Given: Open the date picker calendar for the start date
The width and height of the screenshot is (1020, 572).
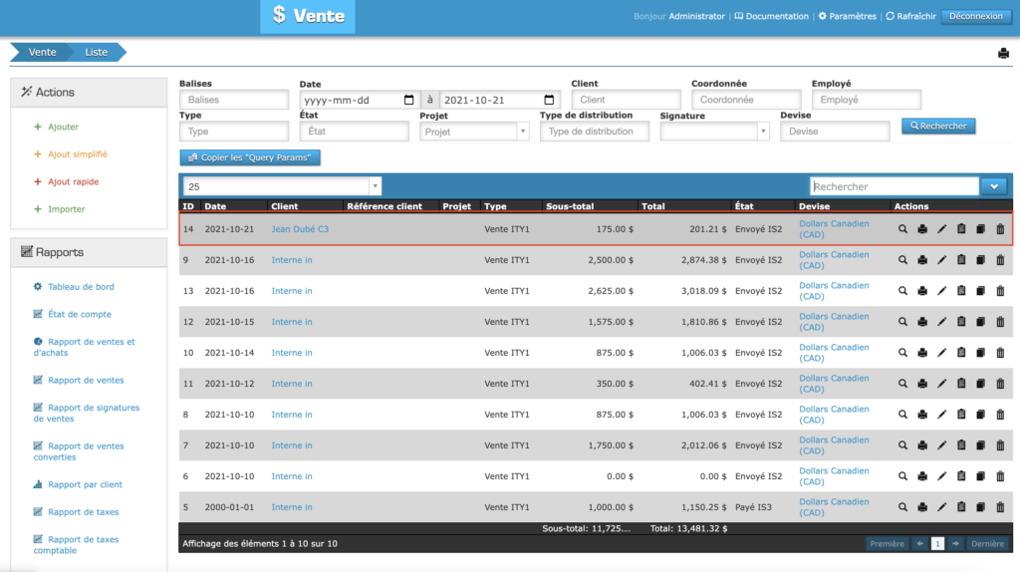Looking at the screenshot, I should 409,101.
